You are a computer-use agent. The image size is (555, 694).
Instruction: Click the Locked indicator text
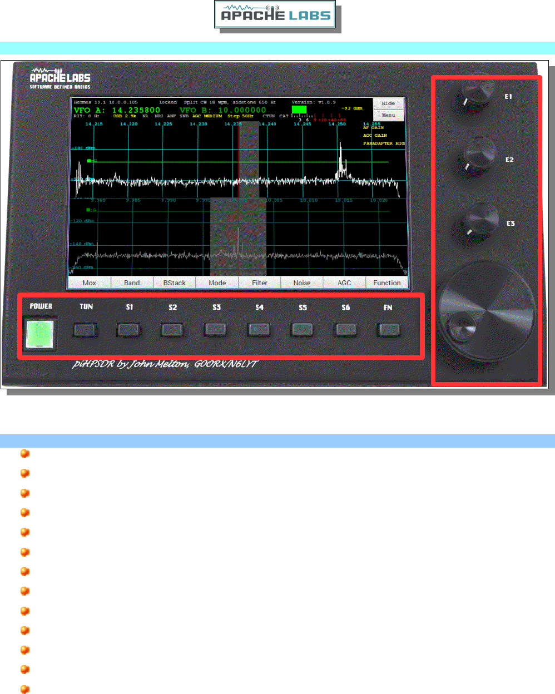point(168,102)
